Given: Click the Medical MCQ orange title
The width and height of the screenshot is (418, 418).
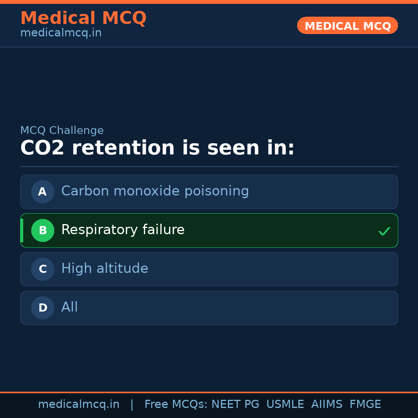Looking at the screenshot, I should pos(83,18).
